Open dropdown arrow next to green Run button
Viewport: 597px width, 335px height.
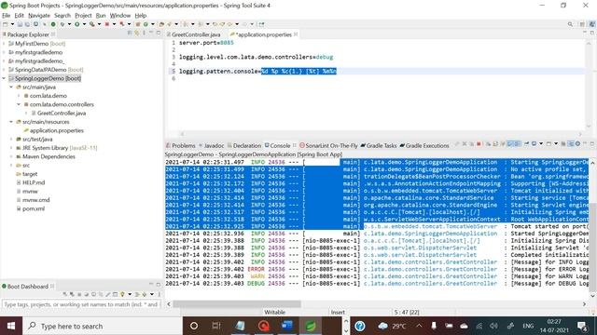click(x=84, y=24)
